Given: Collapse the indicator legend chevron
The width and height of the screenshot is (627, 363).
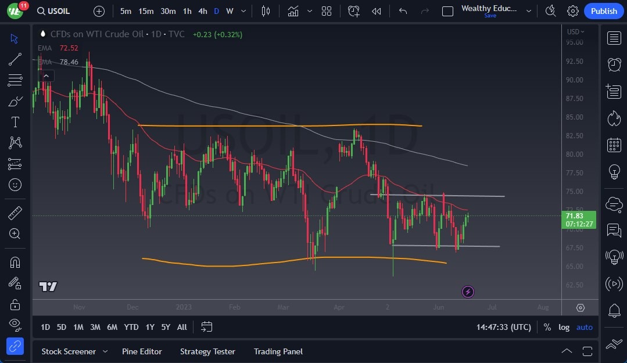Looking at the screenshot, I should click(45, 76).
